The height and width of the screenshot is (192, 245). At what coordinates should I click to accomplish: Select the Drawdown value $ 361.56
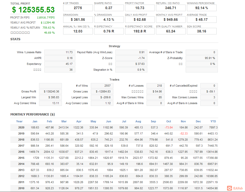coord(78,20)
